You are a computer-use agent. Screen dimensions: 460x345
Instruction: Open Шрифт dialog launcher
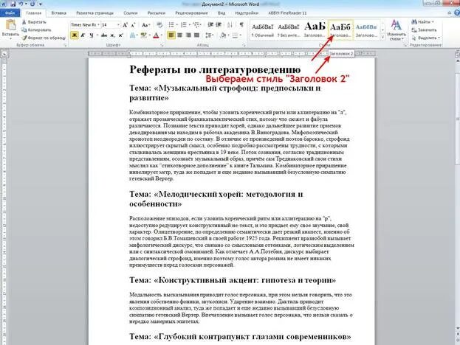pos(162,45)
